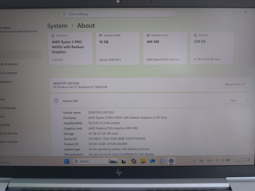Launch File Explorer from the taskbar
This screenshot has height=191, width=255.
tap(143, 161)
